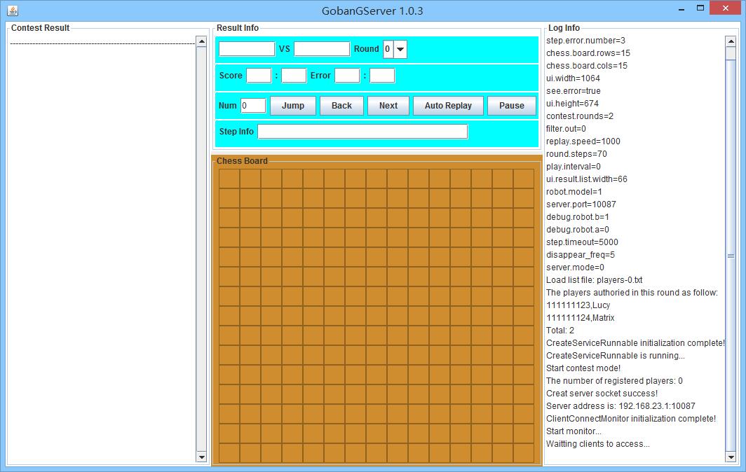Start Auto Replay
Viewport: 746px width, 472px height.
(x=448, y=106)
